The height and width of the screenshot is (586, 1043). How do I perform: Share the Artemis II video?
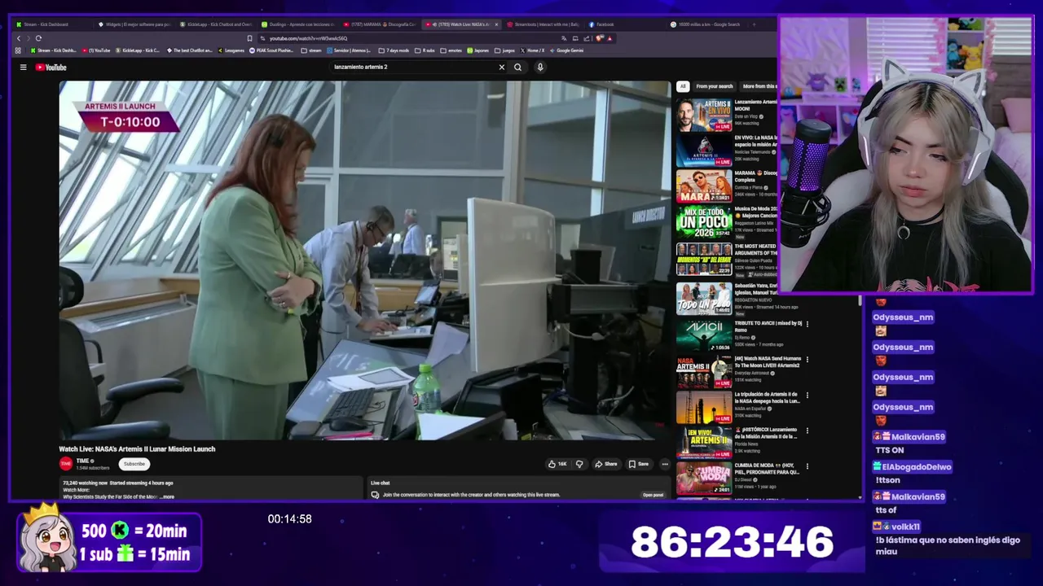pos(606,464)
